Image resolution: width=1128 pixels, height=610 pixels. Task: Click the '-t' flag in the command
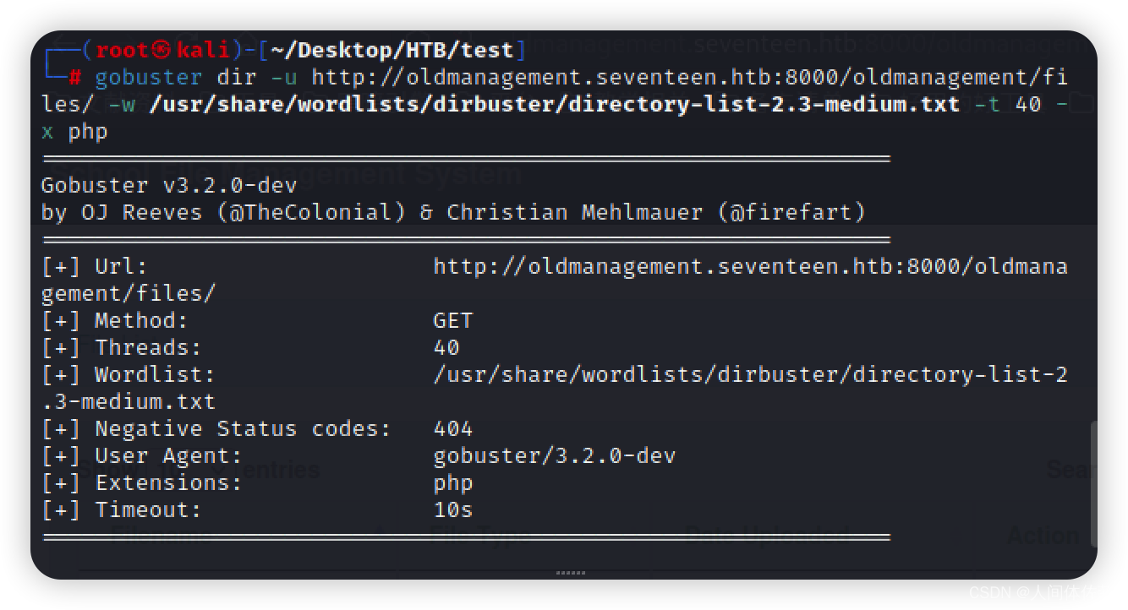tap(988, 105)
